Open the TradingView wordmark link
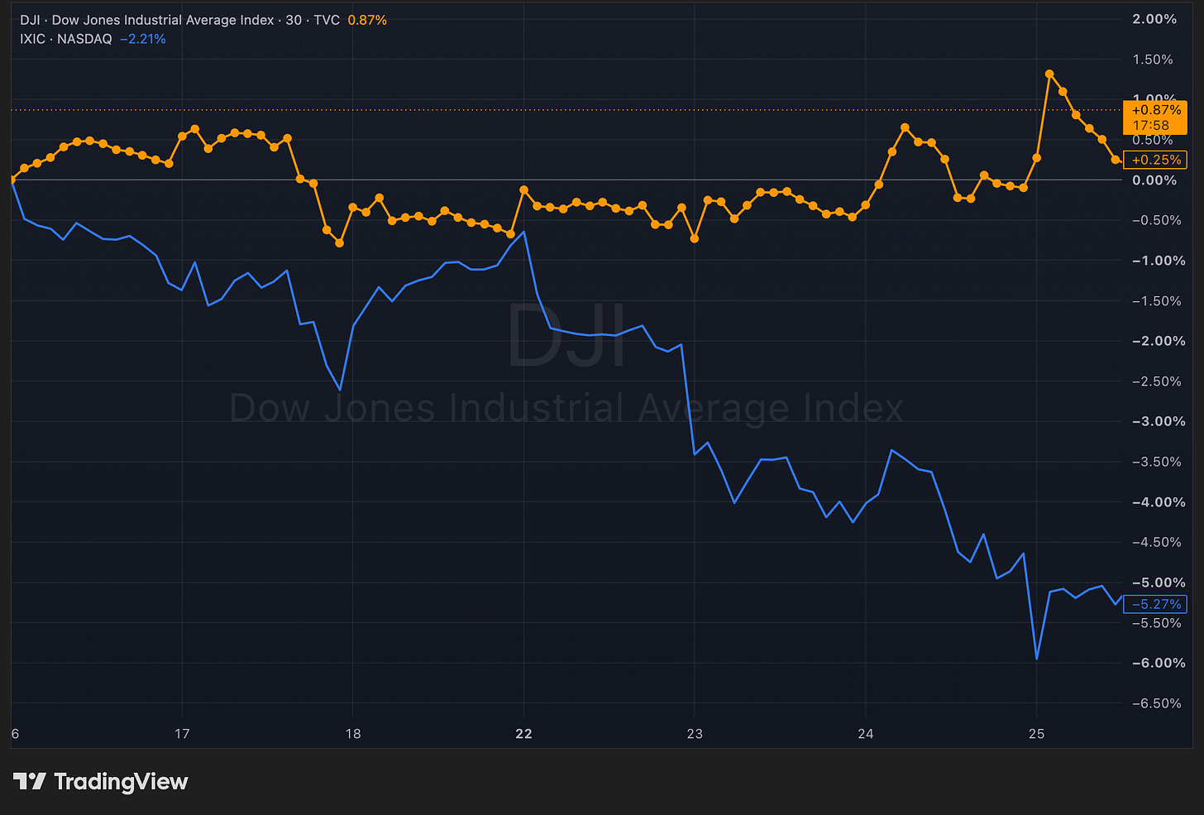The width and height of the screenshot is (1204, 815). click(x=121, y=781)
